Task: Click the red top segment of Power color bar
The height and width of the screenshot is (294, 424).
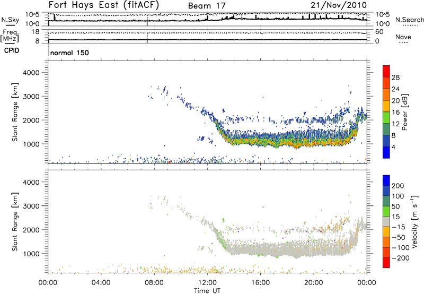Action: (x=386, y=72)
